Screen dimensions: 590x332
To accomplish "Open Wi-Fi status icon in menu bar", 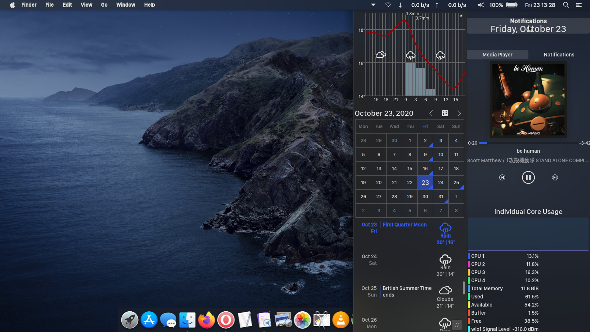I will point(388,5).
